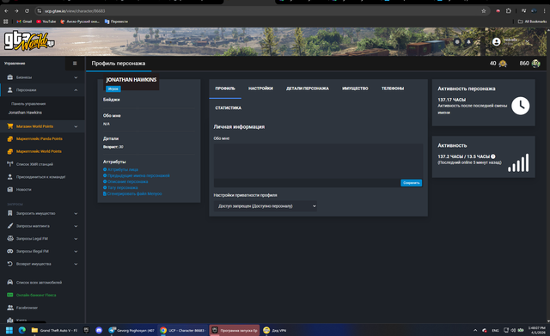Viewport: 550px width, 336px height.
Task: Click the Сохранить save button
Action: click(411, 183)
